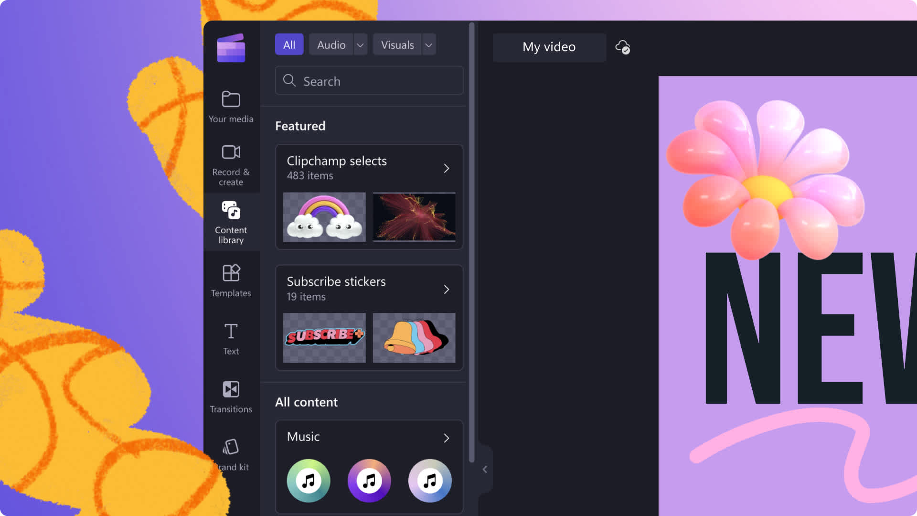Viewport: 917px width, 516px height.
Task: Click search input field
Action: pyautogui.click(x=369, y=80)
